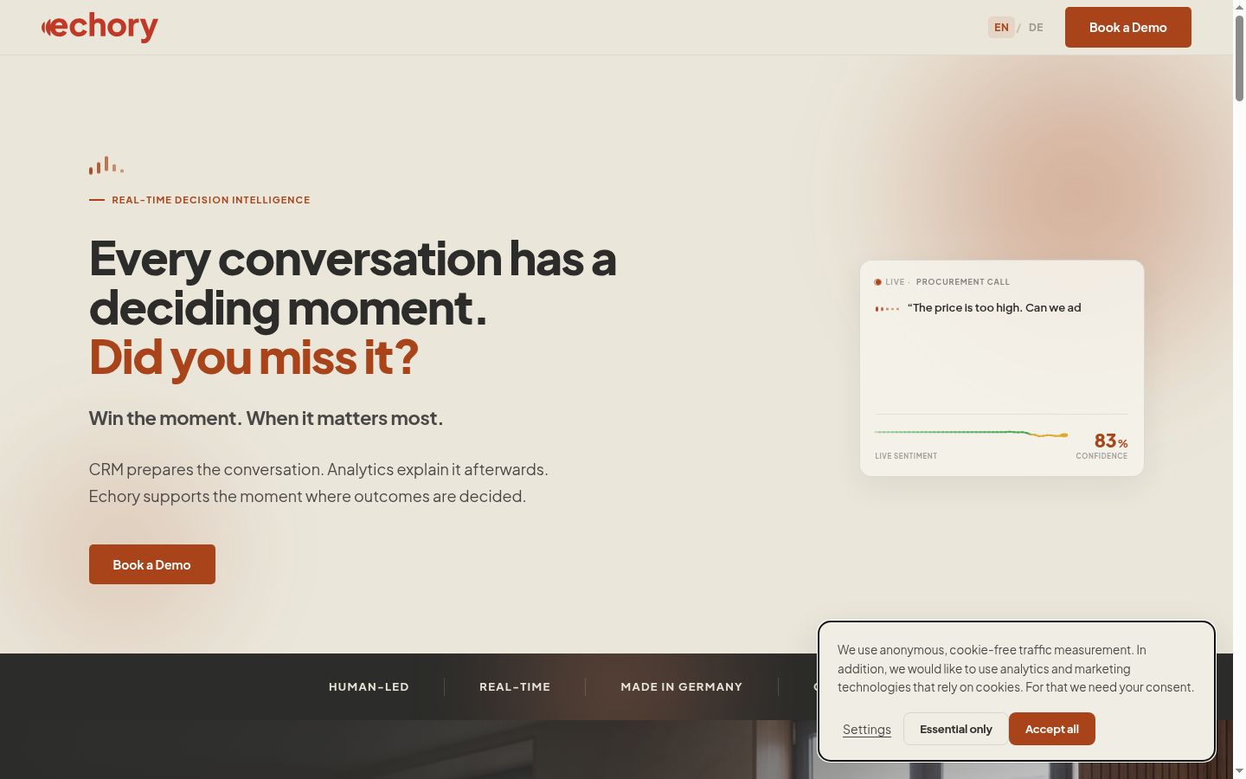Click the HUMAN-LED label
This screenshot has width=1246, height=779.
[x=369, y=687]
